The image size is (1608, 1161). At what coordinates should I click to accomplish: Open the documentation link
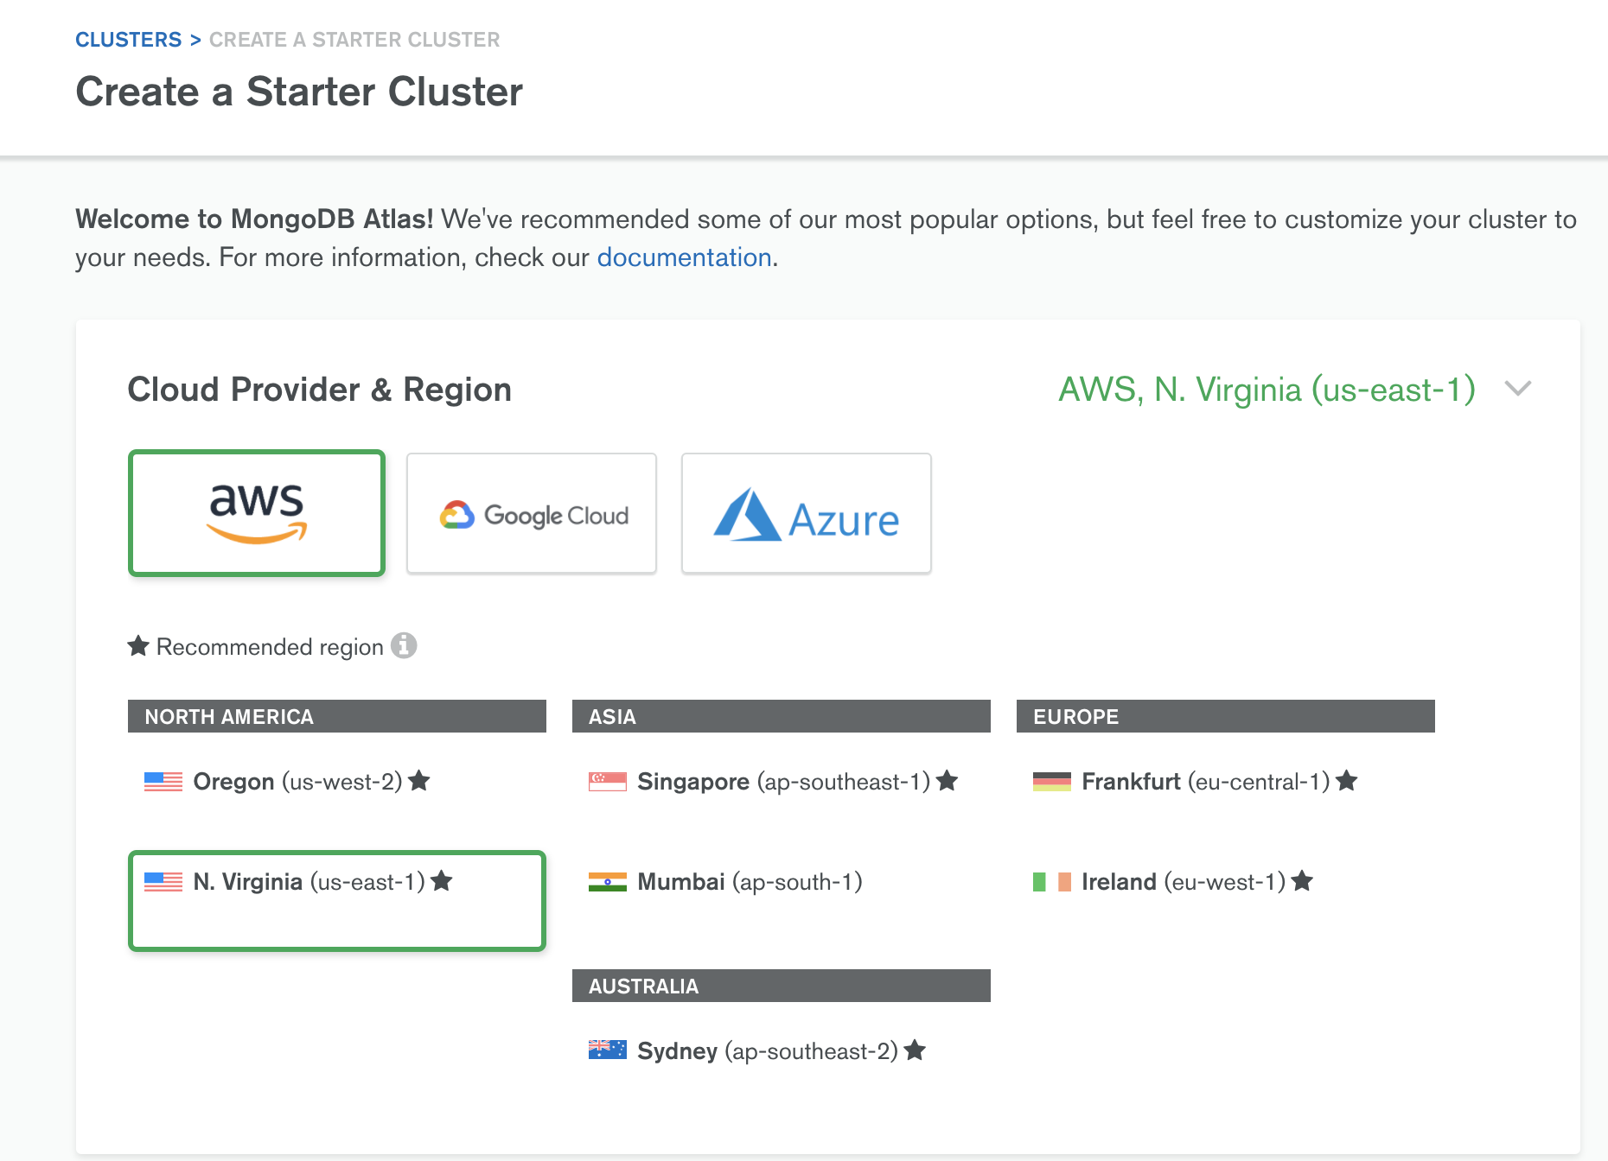point(684,257)
